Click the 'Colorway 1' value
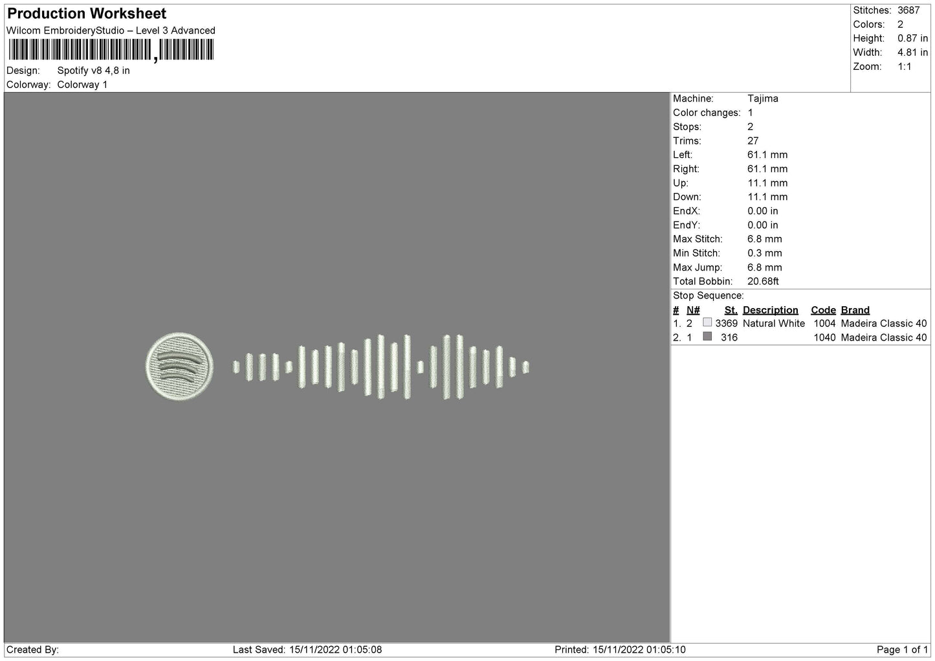The height and width of the screenshot is (661, 935). pos(82,85)
